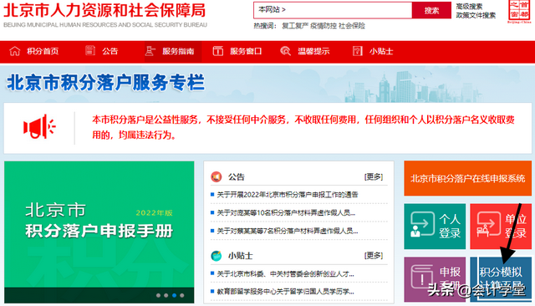The width and height of the screenshot is (535, 306).
Task: Open notice about 庞某等10名积分落户材料弄虚作假人员
Action: coord(286,213)
